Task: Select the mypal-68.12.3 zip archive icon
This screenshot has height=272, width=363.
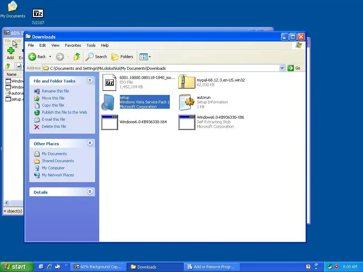Action: point(186,82)
